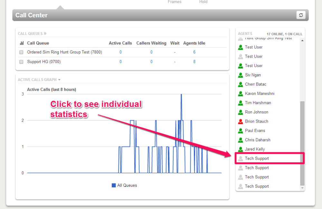
Task: Select the highlighted Tech Support agent
Action: click(x=256, y=158)
